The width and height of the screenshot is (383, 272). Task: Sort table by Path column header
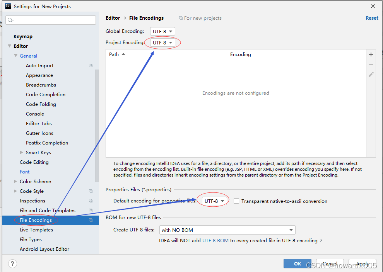166,54
